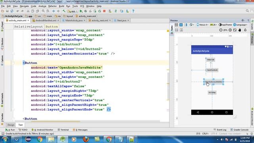Toggle Design surface view icon in preview
The image size is (254, 143).
pos(176,25)
